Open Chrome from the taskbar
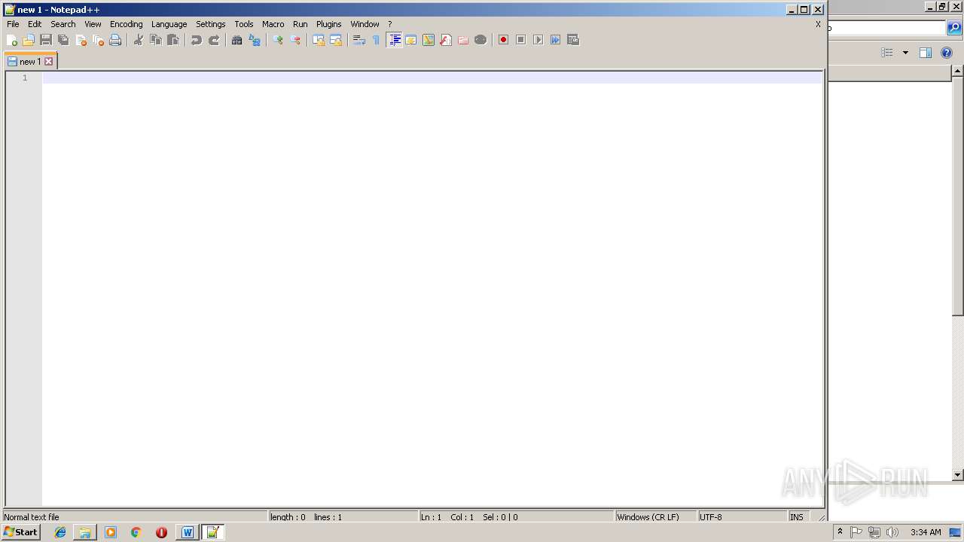Viewport: 964px width, 542px height. tap(136, 532)
